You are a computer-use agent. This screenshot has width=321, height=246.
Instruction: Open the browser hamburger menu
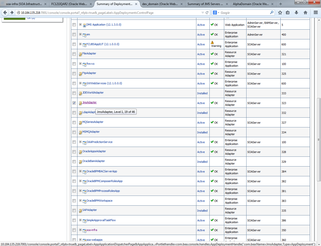[316, 13]
